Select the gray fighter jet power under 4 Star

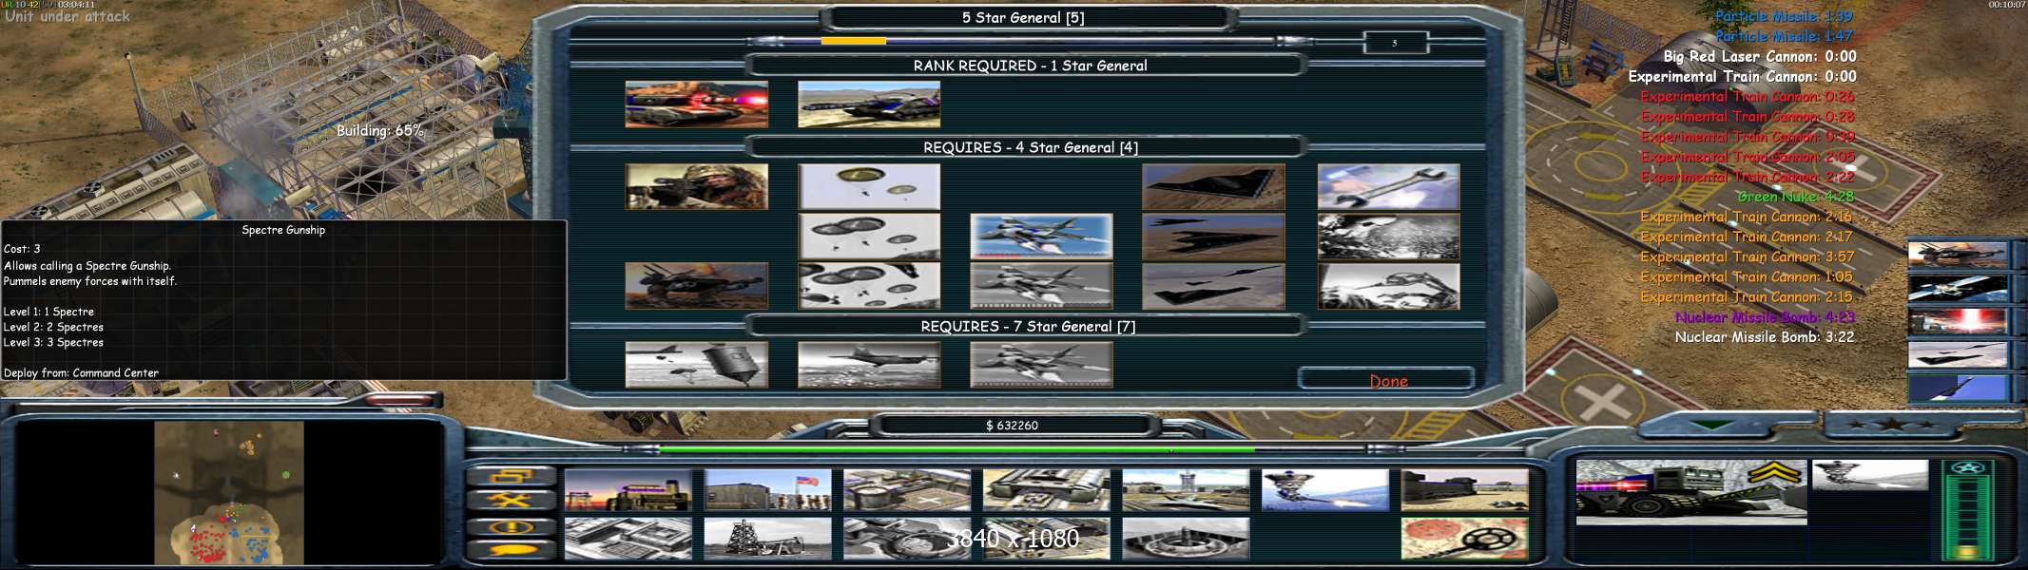(1041, 286)
